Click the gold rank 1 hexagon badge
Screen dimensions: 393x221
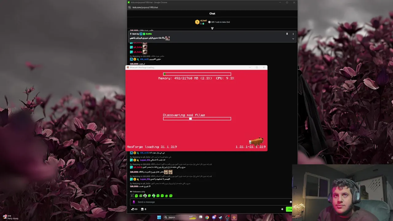pos(197,22)
